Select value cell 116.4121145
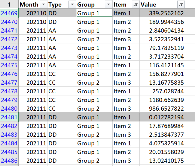This screenshot has height=166, width=195. click(x=162, y=65)
